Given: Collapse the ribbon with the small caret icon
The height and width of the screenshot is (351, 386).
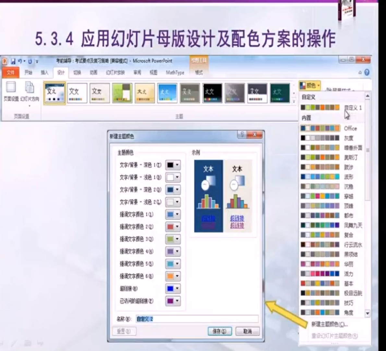Looking at the screenshot, I should point(360,72).
